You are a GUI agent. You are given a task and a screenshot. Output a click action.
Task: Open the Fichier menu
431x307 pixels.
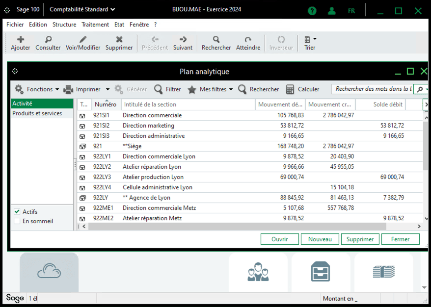pos(15,25)
